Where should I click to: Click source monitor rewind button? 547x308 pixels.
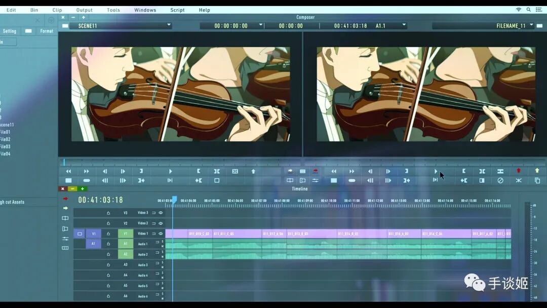click(68, 171)
